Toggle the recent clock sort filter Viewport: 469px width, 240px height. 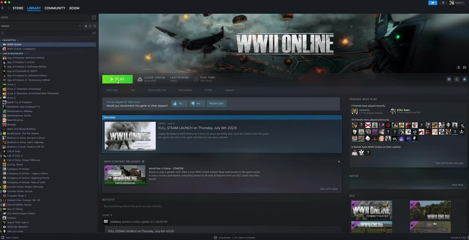click(91, 26)
